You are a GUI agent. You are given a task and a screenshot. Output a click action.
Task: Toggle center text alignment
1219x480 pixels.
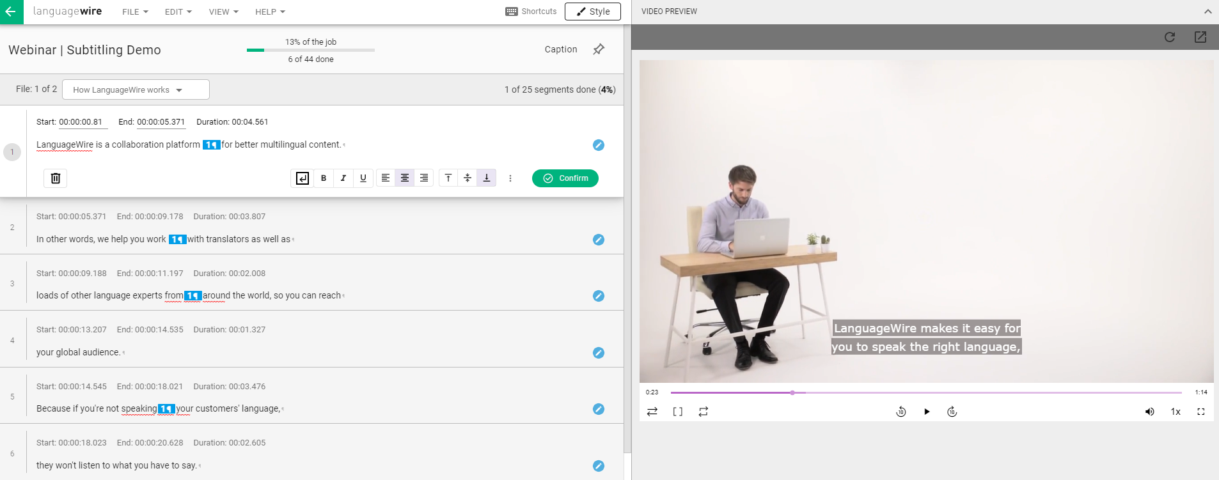[405, 178]
